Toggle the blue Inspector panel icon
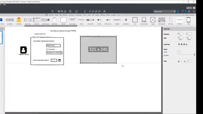This screenshot has height=114, width=203. point(186,11)
